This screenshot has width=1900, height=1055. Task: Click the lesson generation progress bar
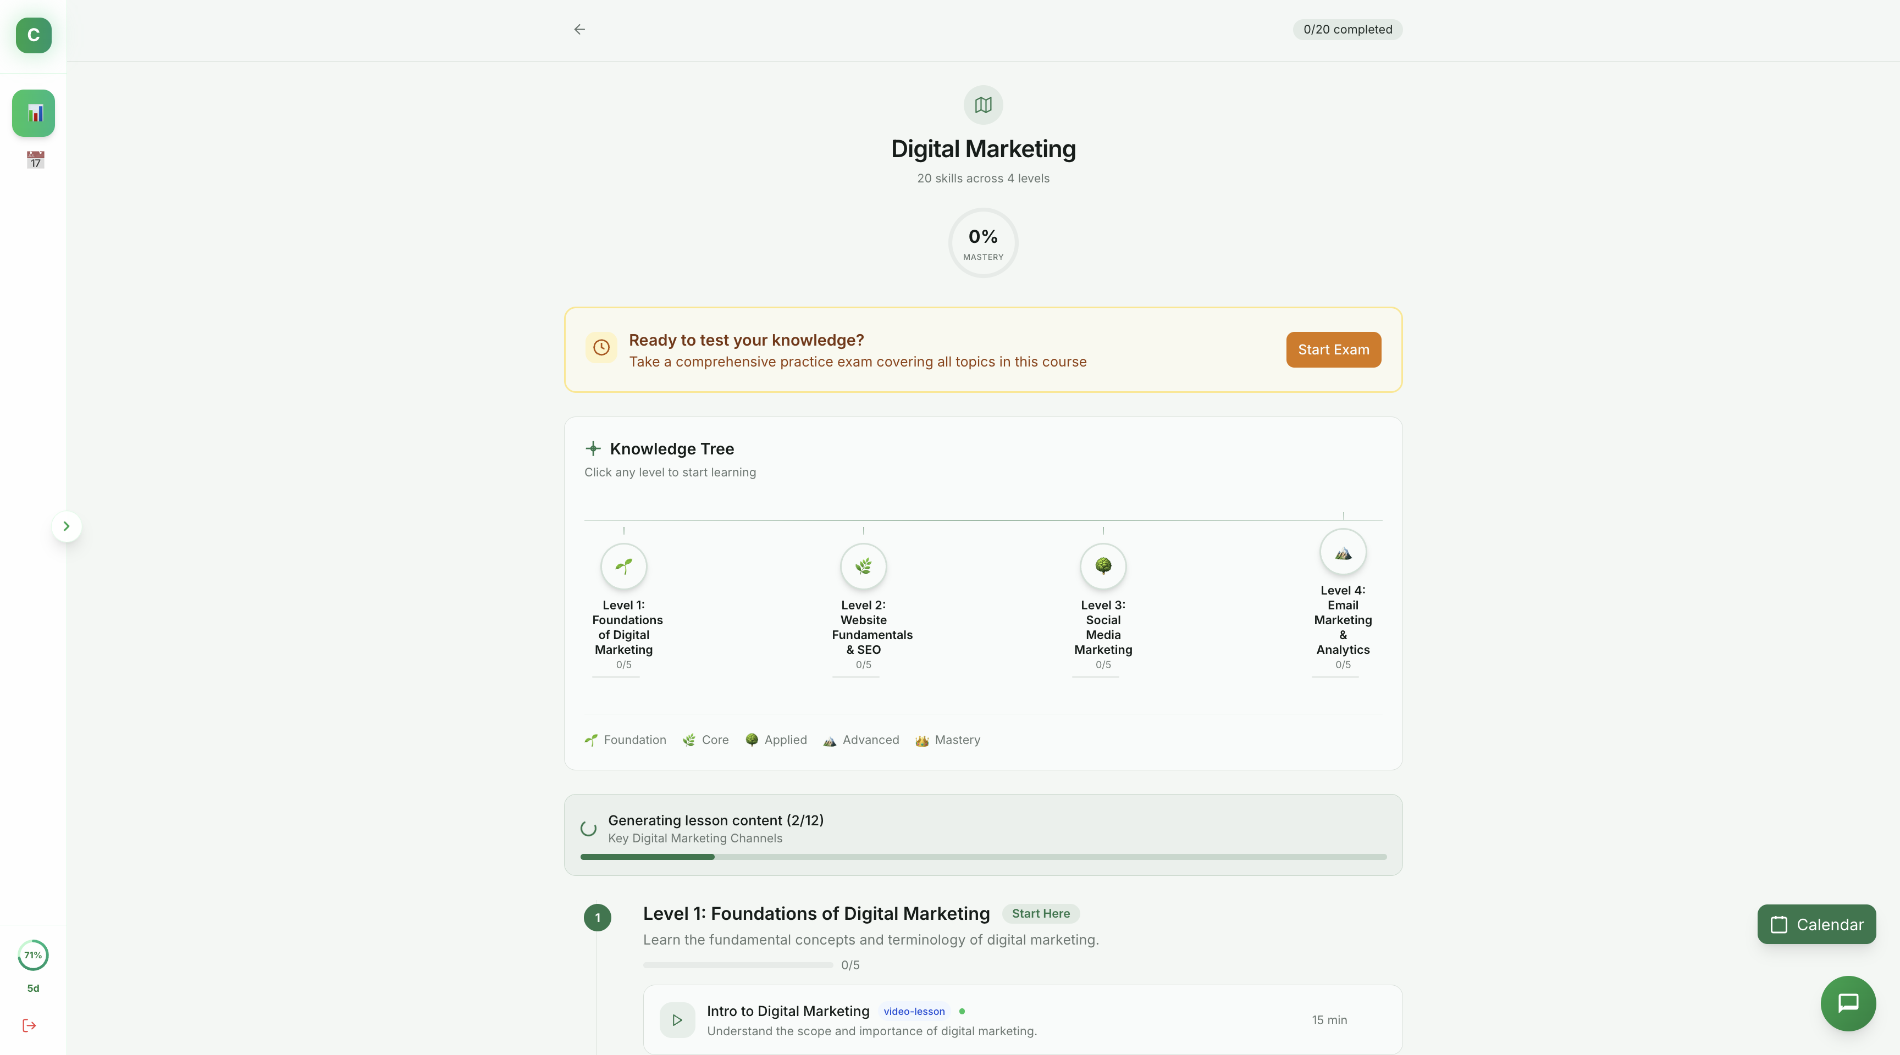(x=983, y=857)
